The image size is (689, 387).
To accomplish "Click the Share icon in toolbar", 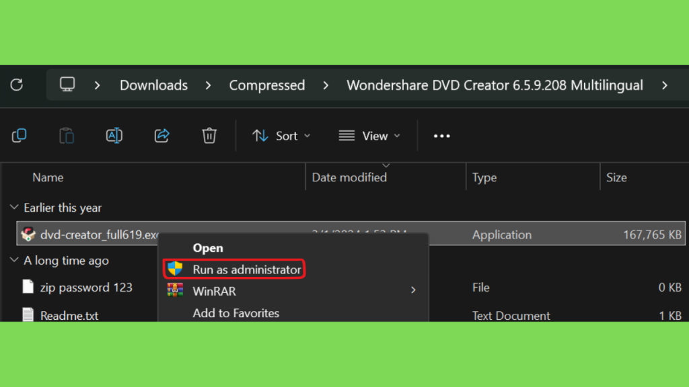I will point(161,136).
